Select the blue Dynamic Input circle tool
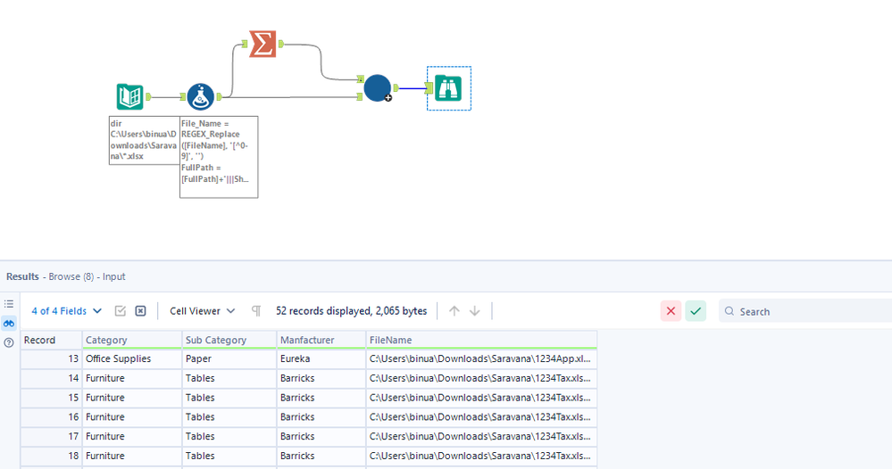Image resolution: width=892 pixels, height=469 pixels. pos(377,88)
